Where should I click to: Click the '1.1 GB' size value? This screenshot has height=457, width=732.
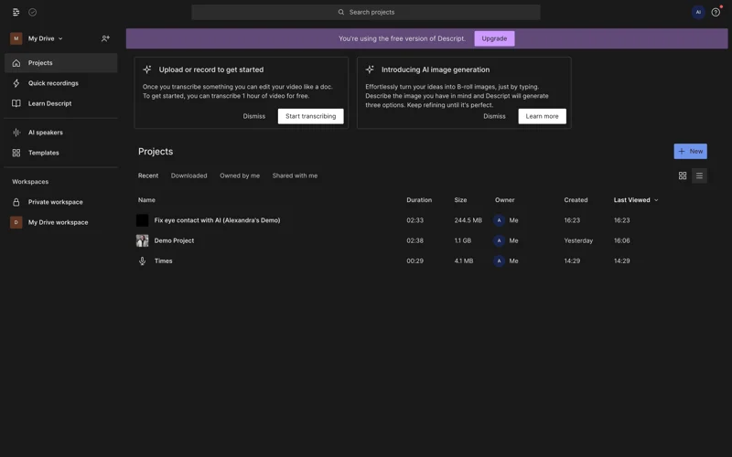click(x=463, y=240)
